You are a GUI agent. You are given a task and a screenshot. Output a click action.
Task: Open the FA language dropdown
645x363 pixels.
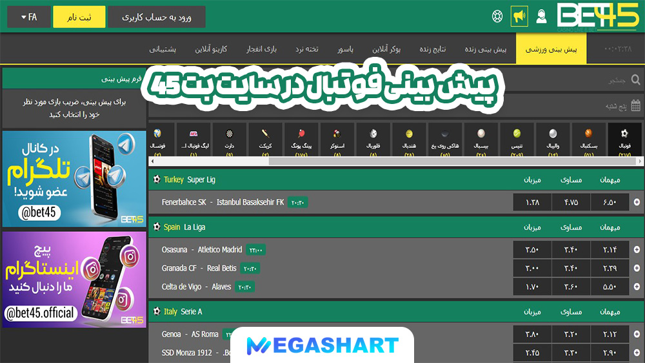tap(29, 17)
